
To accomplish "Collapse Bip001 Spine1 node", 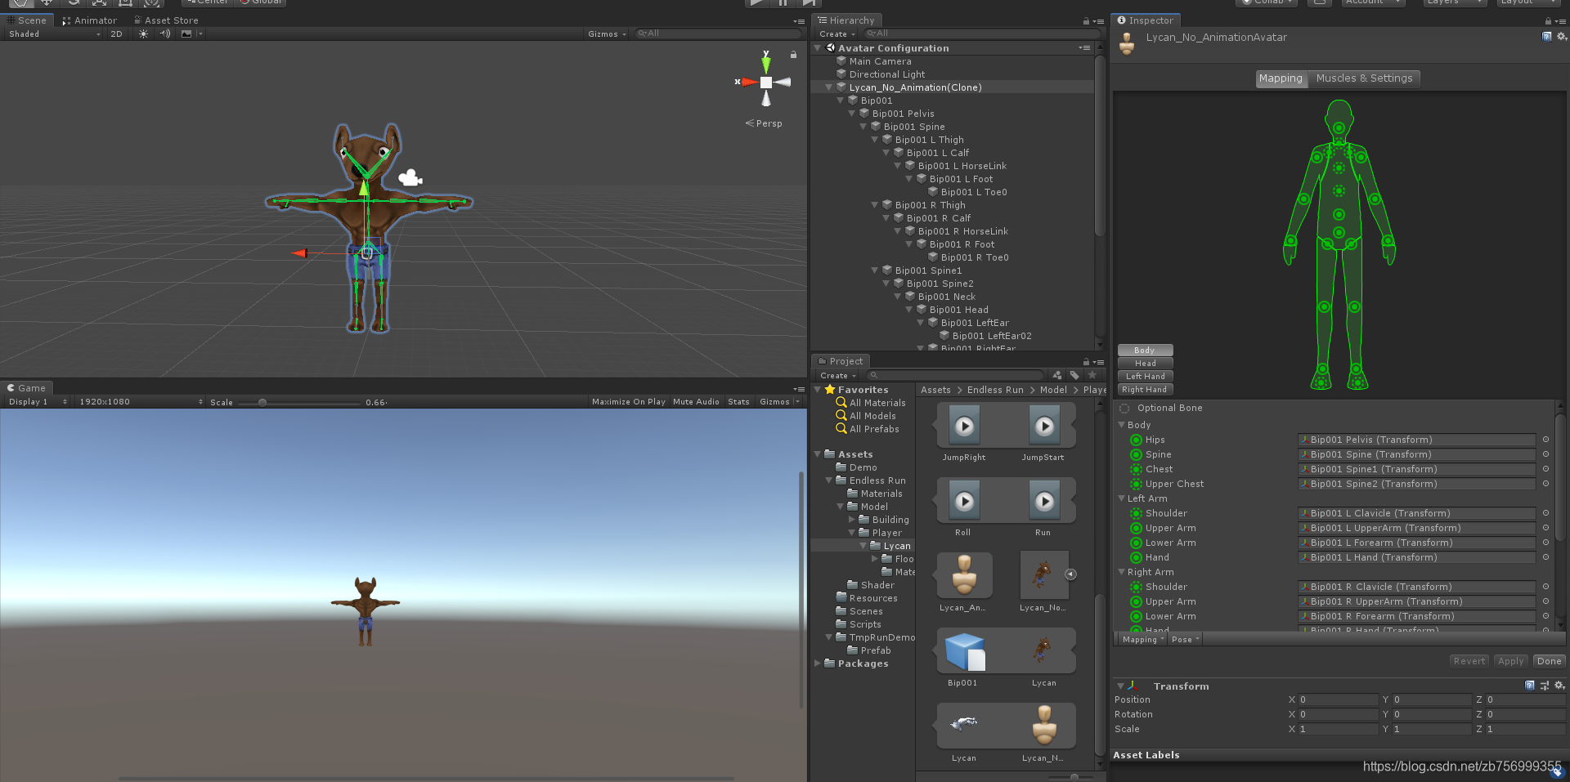I will 875,270.
